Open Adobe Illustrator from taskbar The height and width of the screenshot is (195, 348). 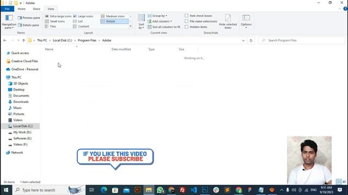click(x=138, y=190)
